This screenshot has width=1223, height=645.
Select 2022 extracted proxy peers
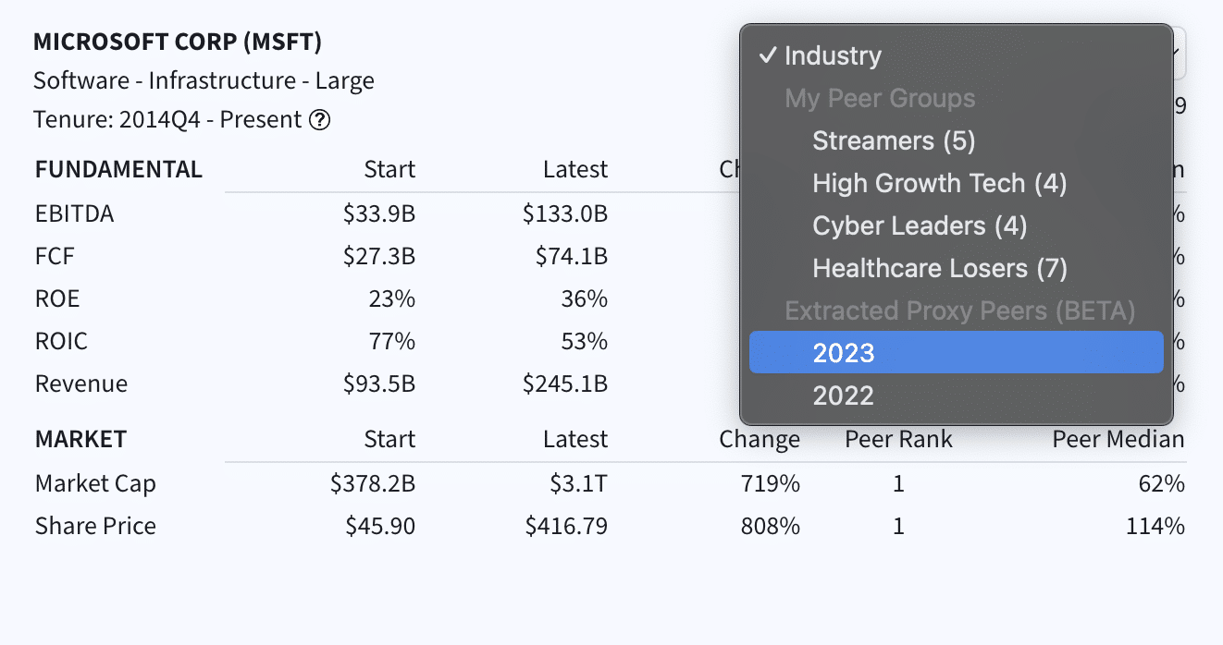tap(844, 396)
